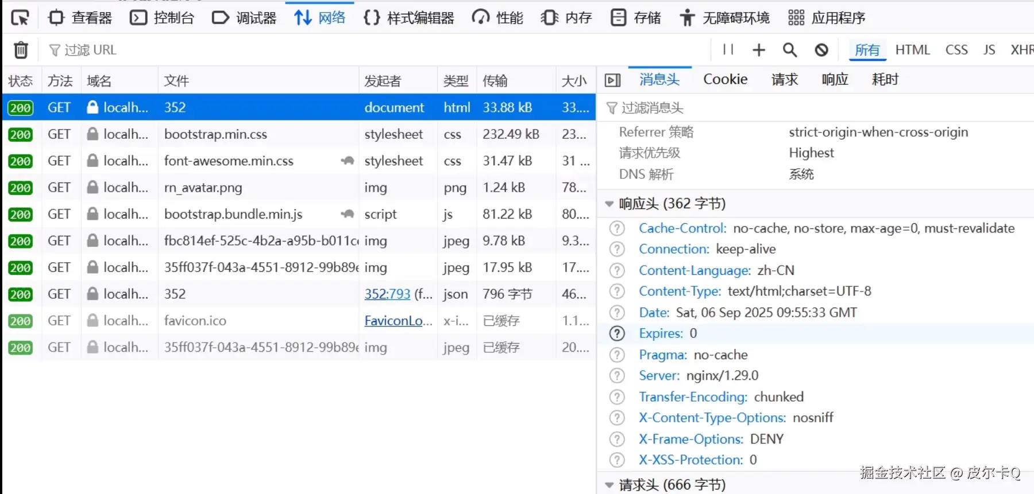Sort by 域名 column header

tap(119, 80)
